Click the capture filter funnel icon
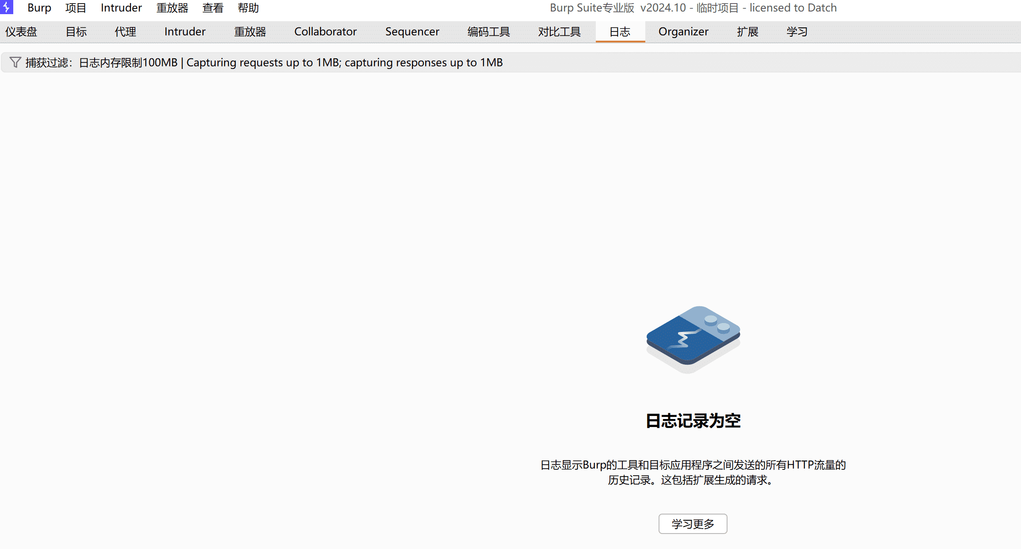The height and width of the screenshot is (549, 1021). coord(15,62)
